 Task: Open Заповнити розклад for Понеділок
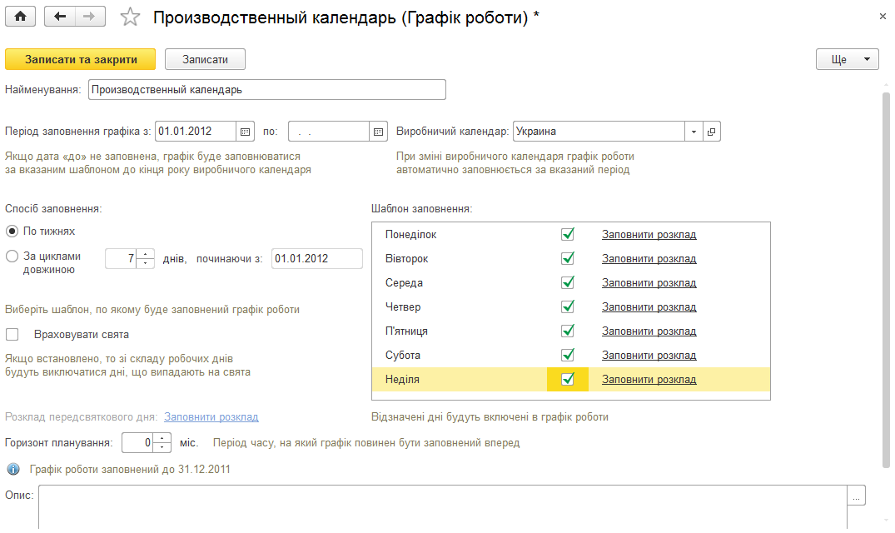click(649, 235)
